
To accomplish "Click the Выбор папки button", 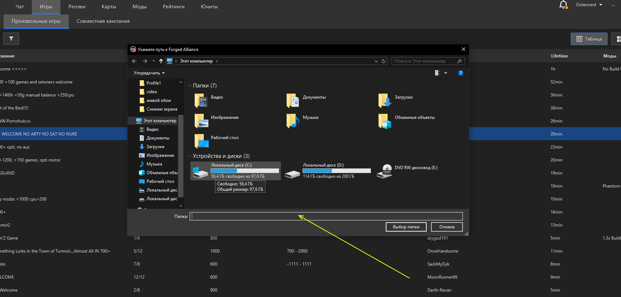I will pyautogui.click(x=406, y=227).
